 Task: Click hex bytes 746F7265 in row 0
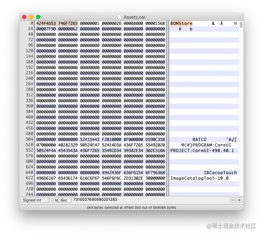68,23
